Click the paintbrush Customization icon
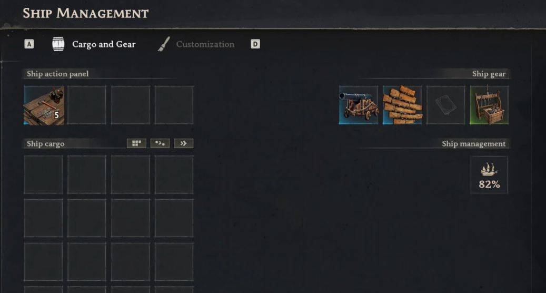This screenshot has height=293, width=546. tap(164, 44)
